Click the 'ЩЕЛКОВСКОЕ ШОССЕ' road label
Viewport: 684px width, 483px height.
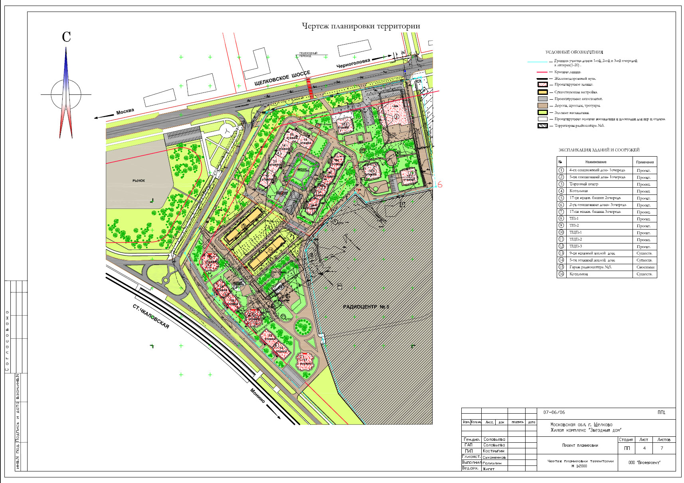pyautogui.click(x=282, y=78)
